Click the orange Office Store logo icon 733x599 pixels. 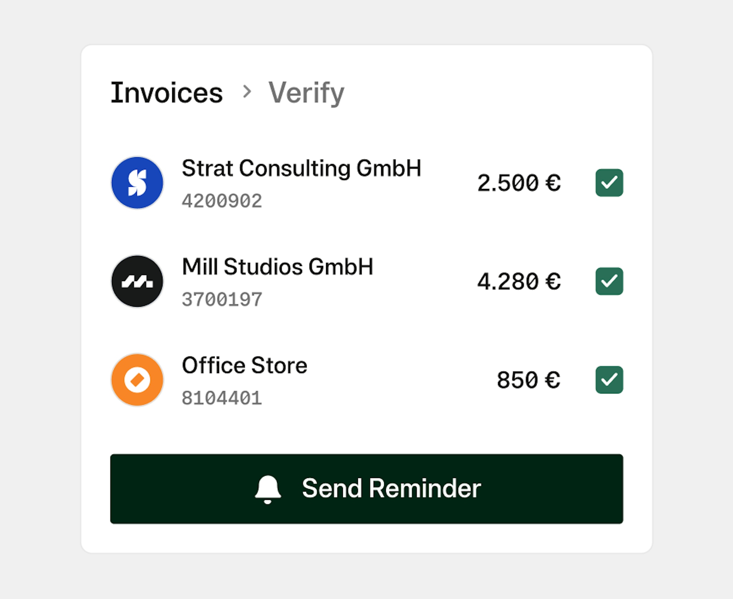(137, 380)
